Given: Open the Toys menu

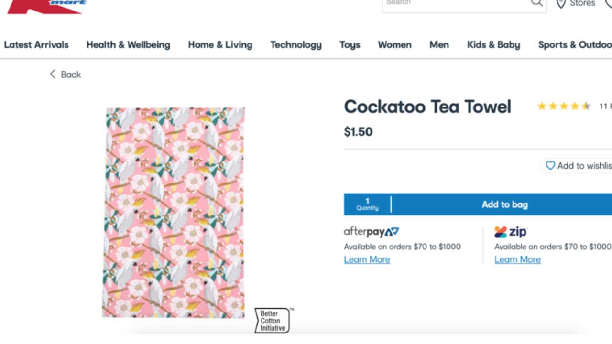Looking at the screenshot, I should [x=350, y=45].
